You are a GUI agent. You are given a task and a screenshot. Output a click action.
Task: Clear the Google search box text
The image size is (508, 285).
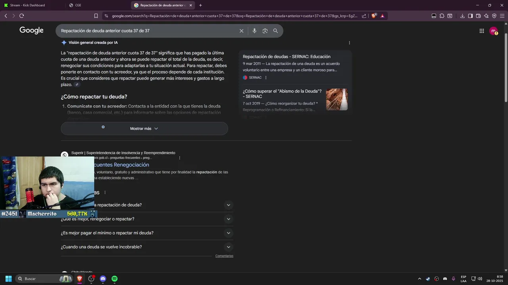pos(241,31)
